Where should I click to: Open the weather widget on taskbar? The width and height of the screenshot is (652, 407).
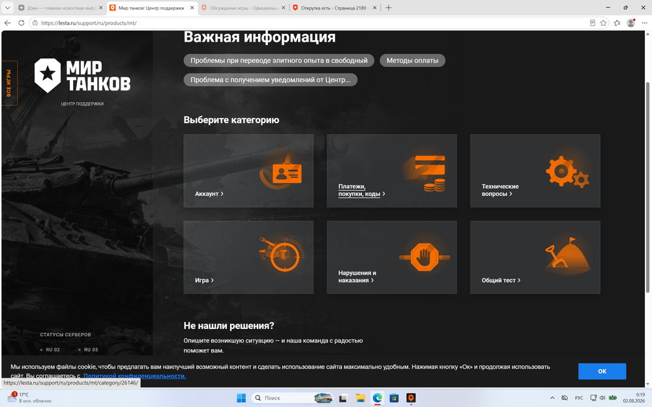[x=29, y=397]
